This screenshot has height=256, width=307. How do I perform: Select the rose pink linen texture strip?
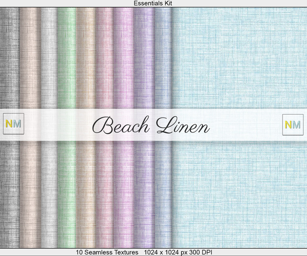[x=105, y=59]
